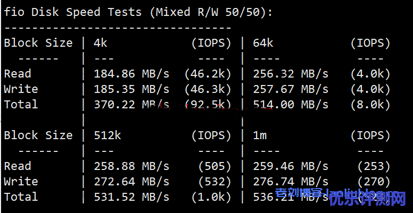Click the 370.22 MB/s total value
The height and width of the screenshot is (213, 413).
click(x=131, y=105)
